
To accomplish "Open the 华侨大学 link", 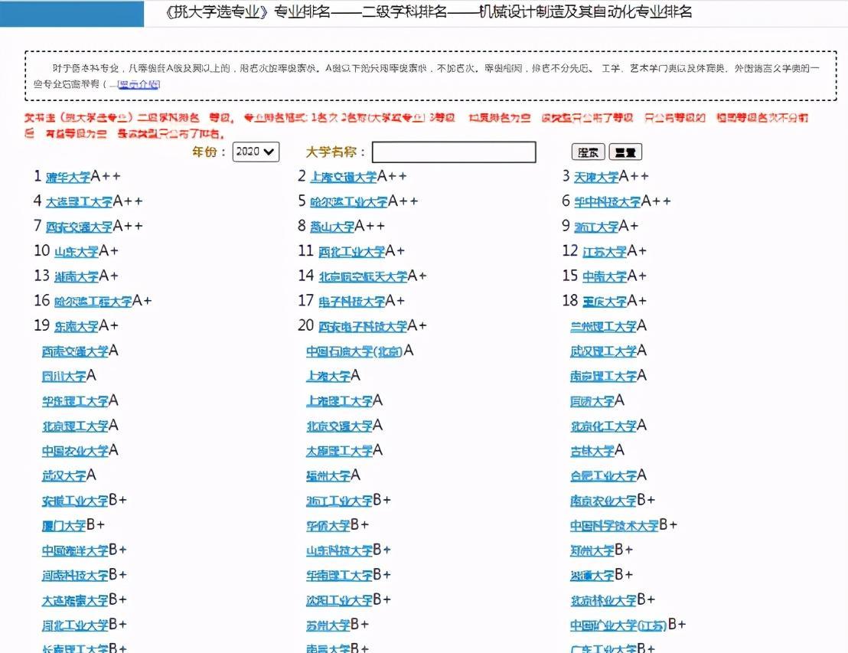I will click(x=328, y=525).
